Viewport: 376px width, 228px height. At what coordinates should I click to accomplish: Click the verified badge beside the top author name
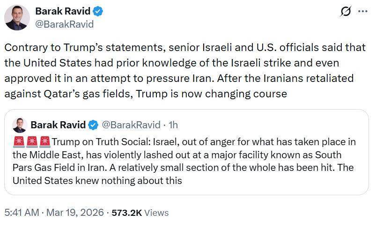98,10
